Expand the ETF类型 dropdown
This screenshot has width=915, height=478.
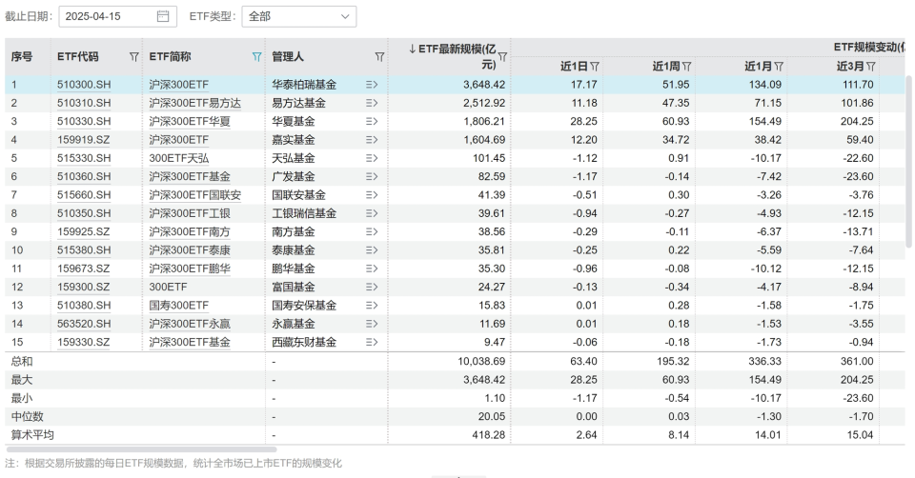pos(298,16)
